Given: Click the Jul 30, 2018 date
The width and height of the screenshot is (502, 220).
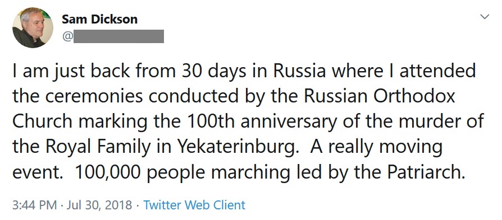Looking at the screenshot, I should [x=99, y=205].
